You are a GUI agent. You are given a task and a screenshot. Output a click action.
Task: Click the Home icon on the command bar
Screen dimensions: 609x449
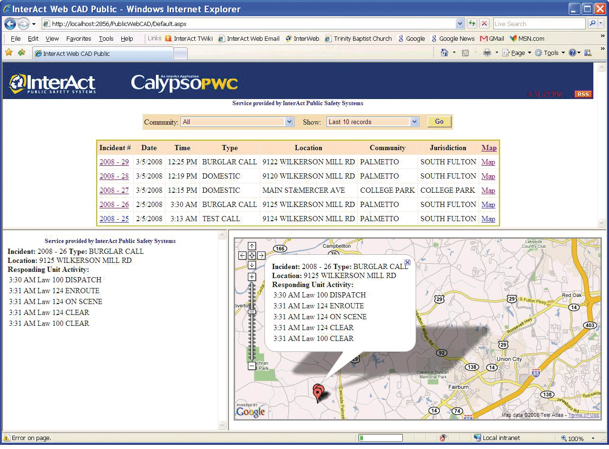point(444,53)
